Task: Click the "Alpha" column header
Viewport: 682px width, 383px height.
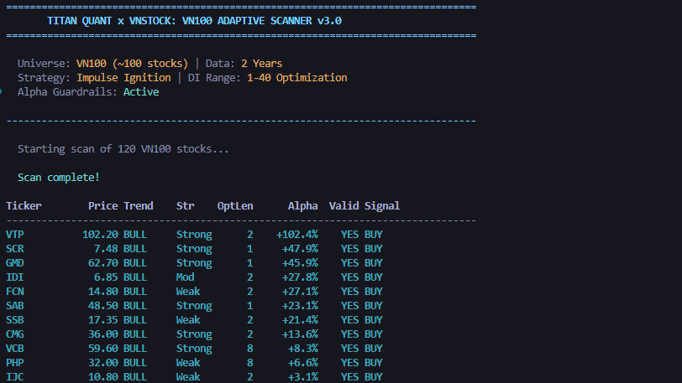Action: [302, 206]
